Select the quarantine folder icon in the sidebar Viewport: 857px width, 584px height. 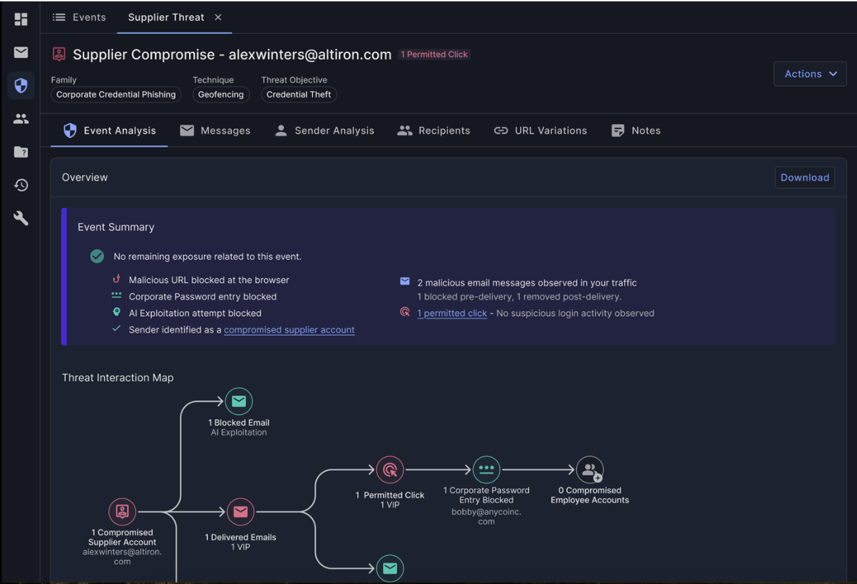pos(20,152)
